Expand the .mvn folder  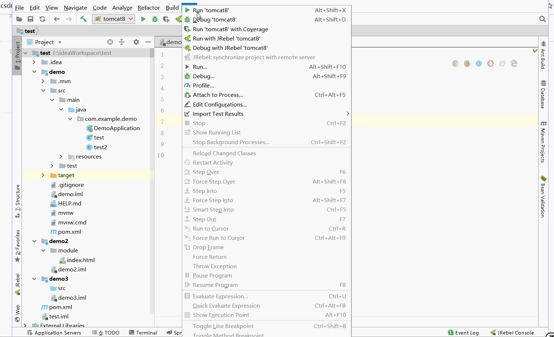click(43, 81)
